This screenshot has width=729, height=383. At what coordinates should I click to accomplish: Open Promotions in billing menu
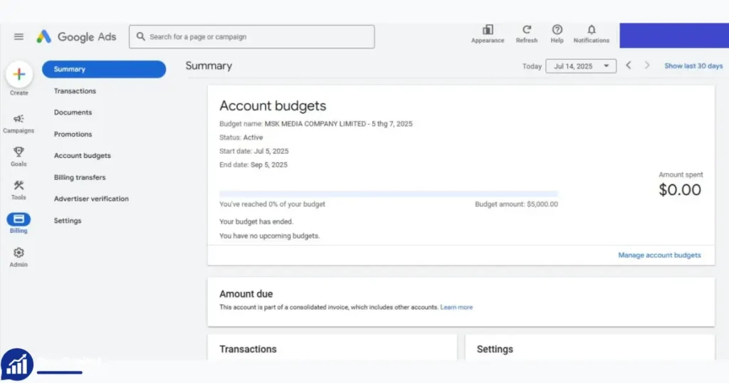[x=73, y=135]
